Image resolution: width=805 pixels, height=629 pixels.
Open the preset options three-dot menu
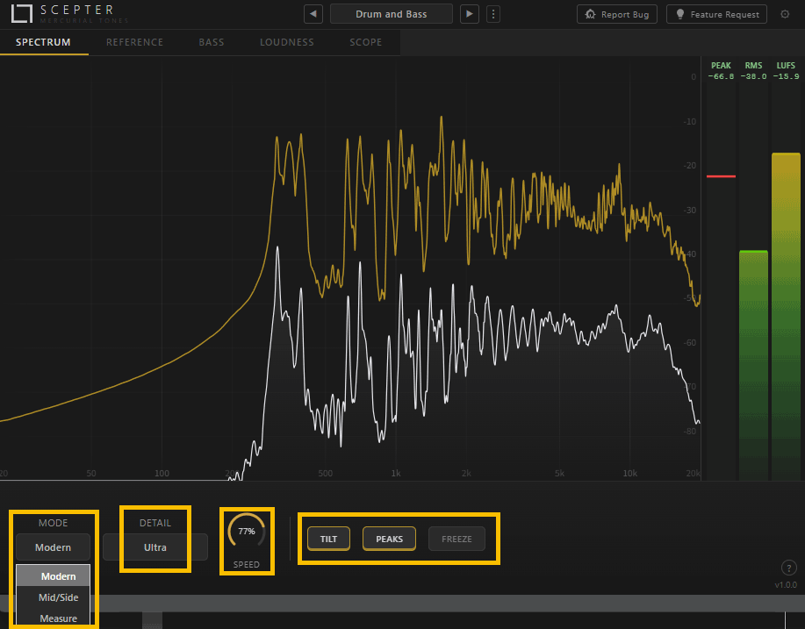click(493, 14)
